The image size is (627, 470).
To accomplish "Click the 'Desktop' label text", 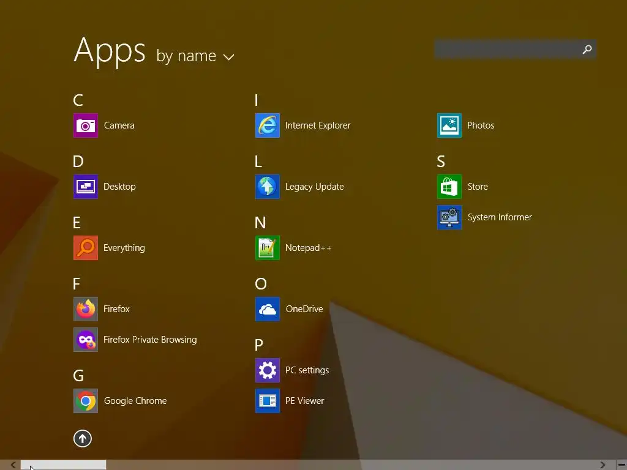I will pos(119,187).
